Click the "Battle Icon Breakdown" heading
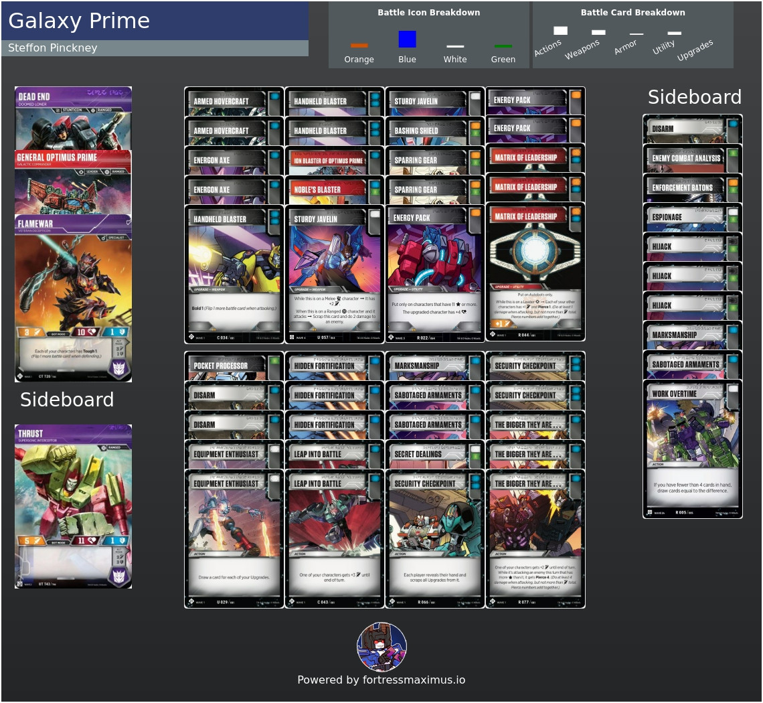763x703 pixels. [429, 13]
